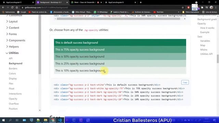Viewport: 219px width, 123px height.
Task: Jump to Sass in table of contents
Action: click(200, 37)
